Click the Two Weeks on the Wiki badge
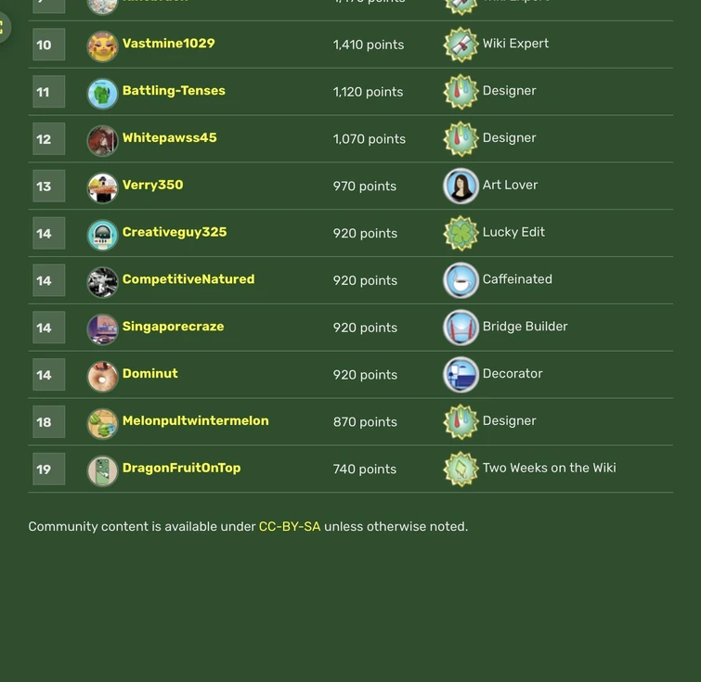This screenshot has width=701, height=682. pyautogui.click(x=461, y=470)
